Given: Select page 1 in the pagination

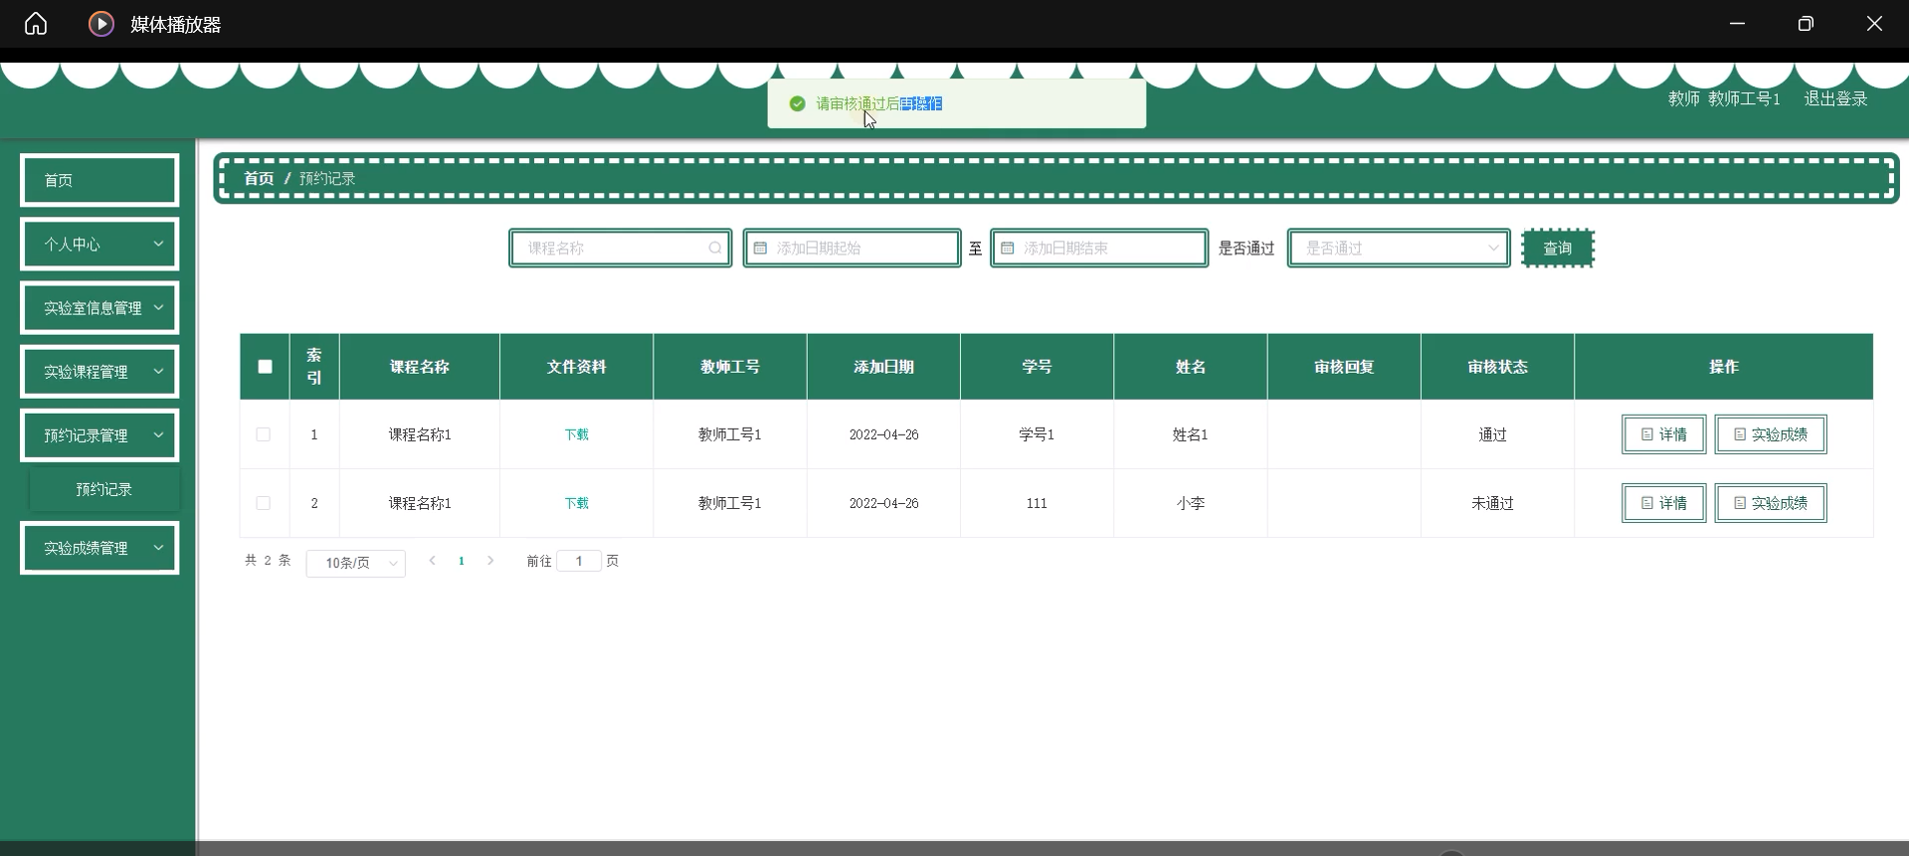Looking at the screenshot, I should (x=462, y=561).
